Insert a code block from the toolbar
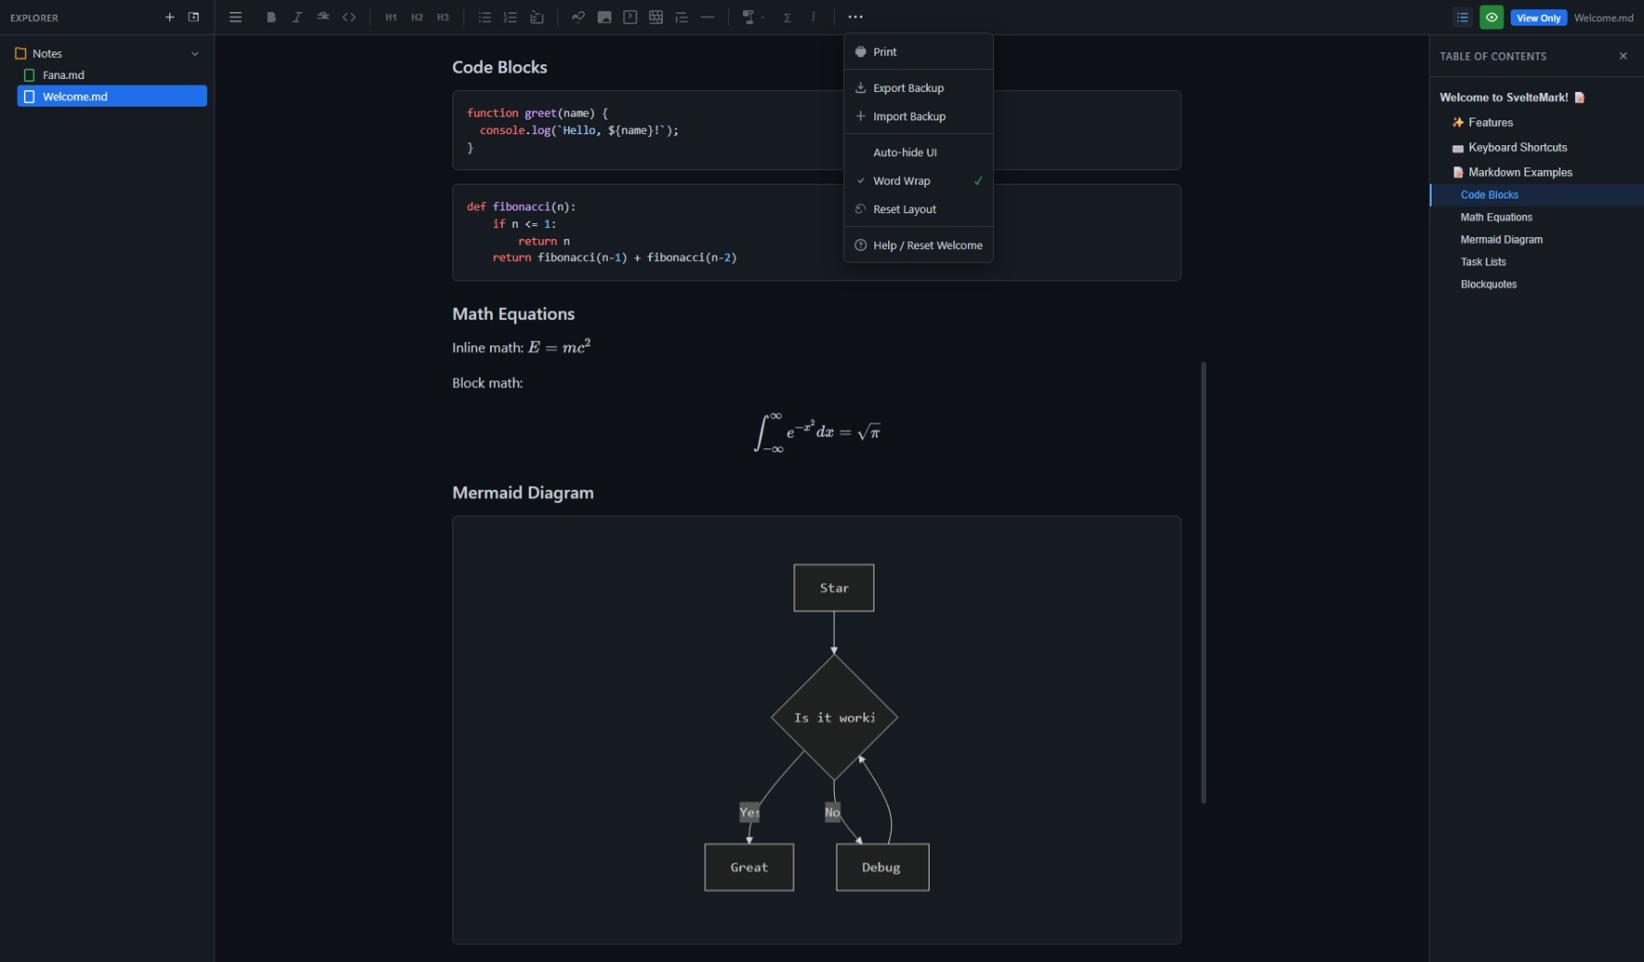This screenshot has width=1644, height=962. [630, 17]
